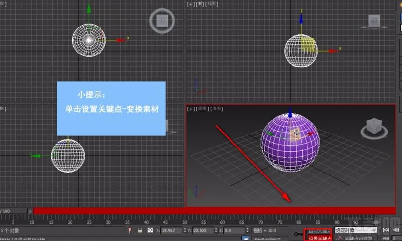This screenshot has height=241, width=402.
Task: Click the Y coordinate spinner arrows
Action: coord(216,230)
